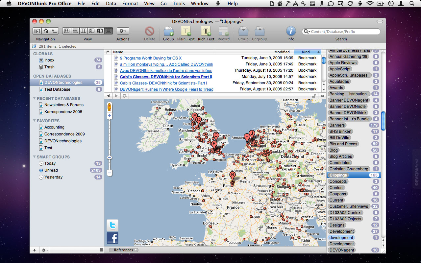Open the 9 Programs Worth Buying link

coord(151,58)
